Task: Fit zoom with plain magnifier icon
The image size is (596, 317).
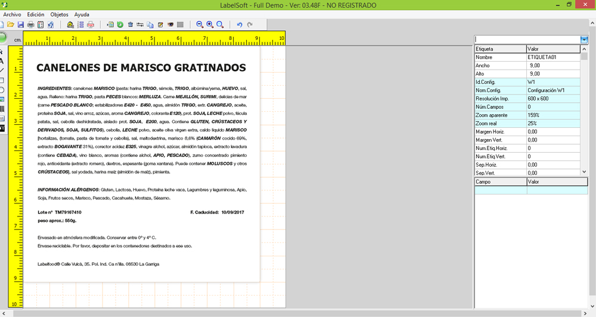Action: coord(220,24)
